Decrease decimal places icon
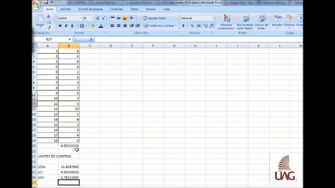The image size is (335, 188). [211, 26]
